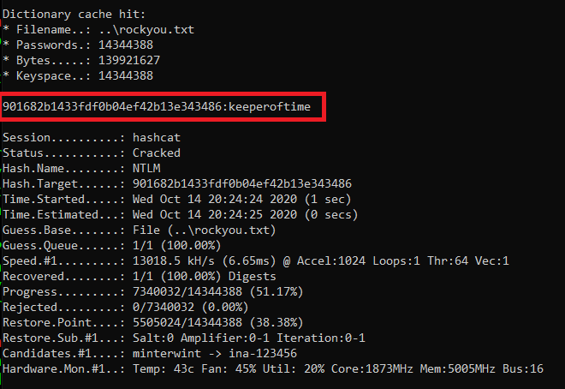Click the Keyspace value 14344388

[126, 76]
